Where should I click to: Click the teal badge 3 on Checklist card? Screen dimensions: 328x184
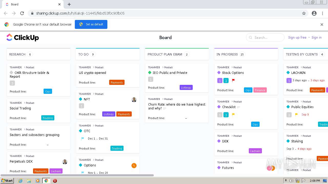[x=226, y=115]
